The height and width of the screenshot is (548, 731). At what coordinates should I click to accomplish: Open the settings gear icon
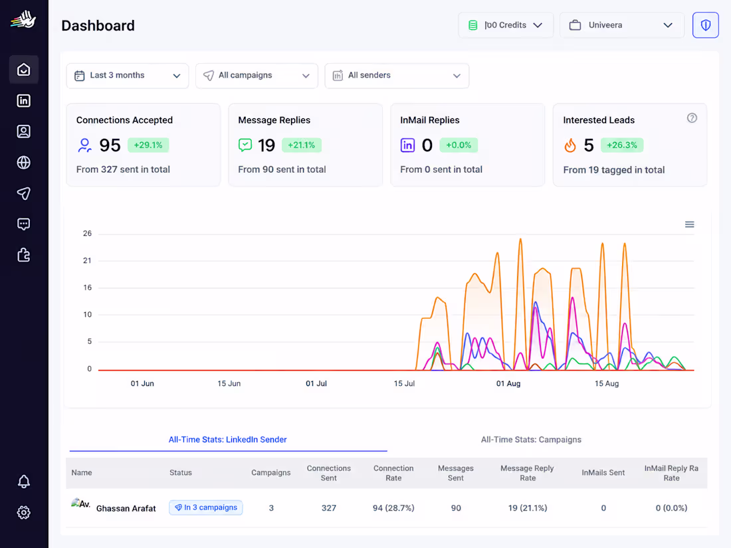(23, 513)
